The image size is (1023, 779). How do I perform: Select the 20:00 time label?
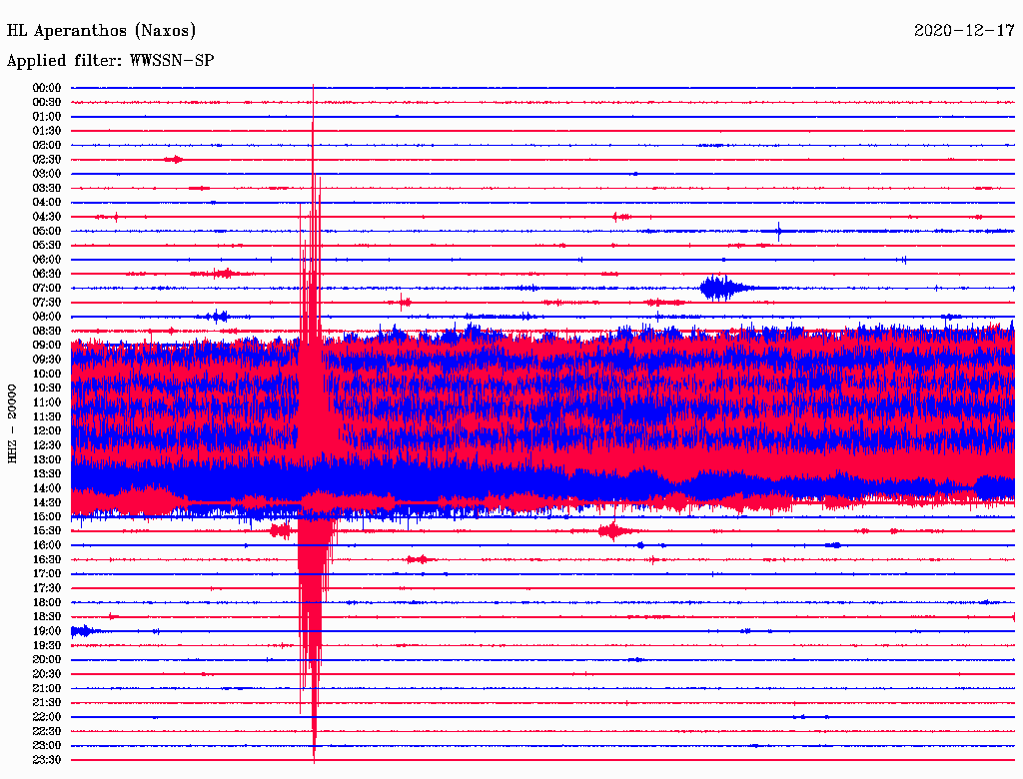47,659
